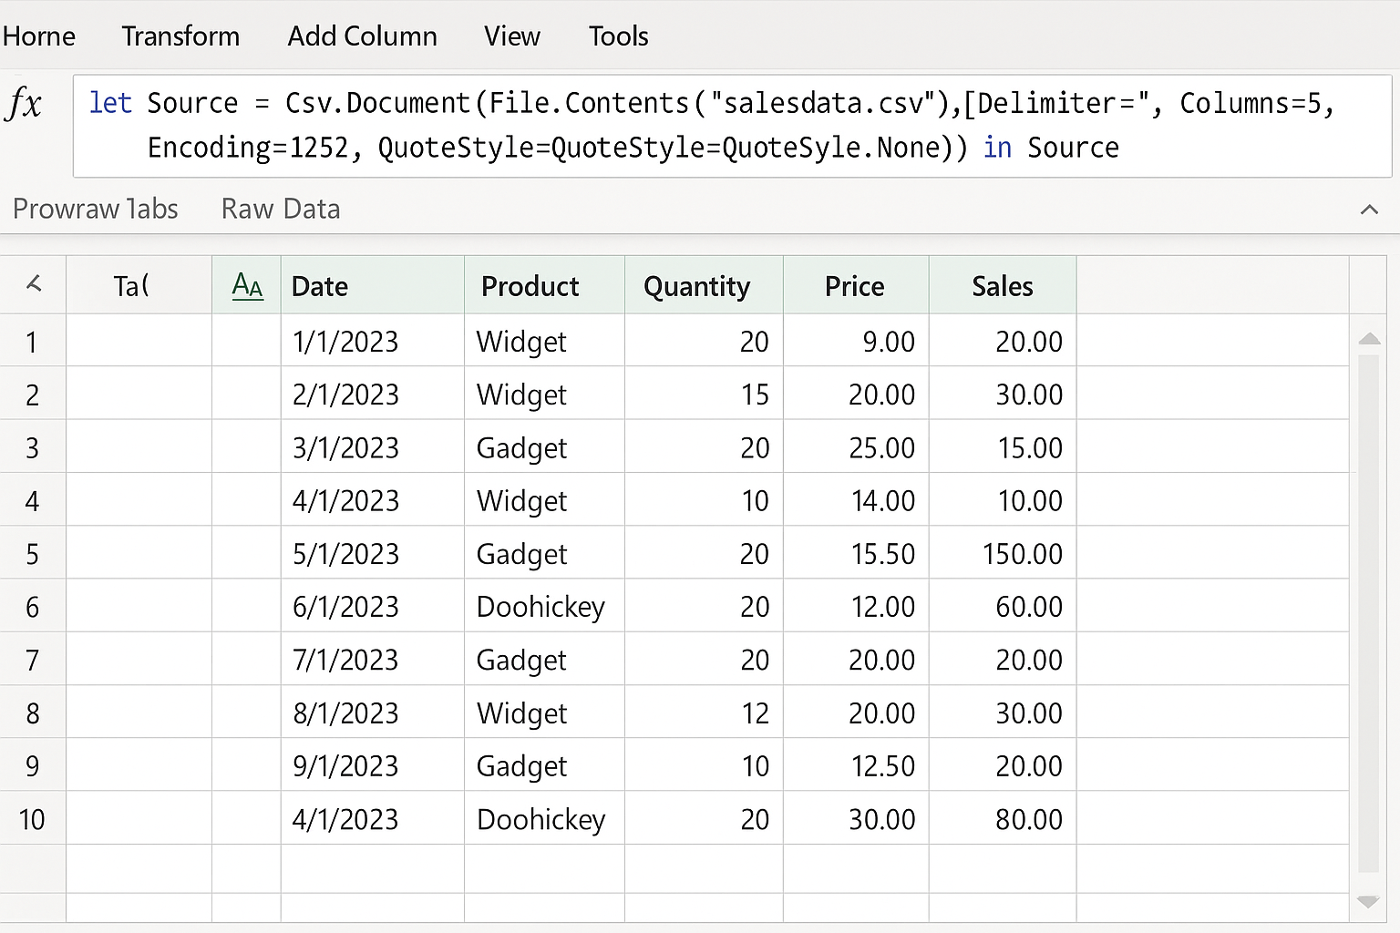Click the scroll up arrow
The width and height of the screenshot is (1400, 933).
1368,339
